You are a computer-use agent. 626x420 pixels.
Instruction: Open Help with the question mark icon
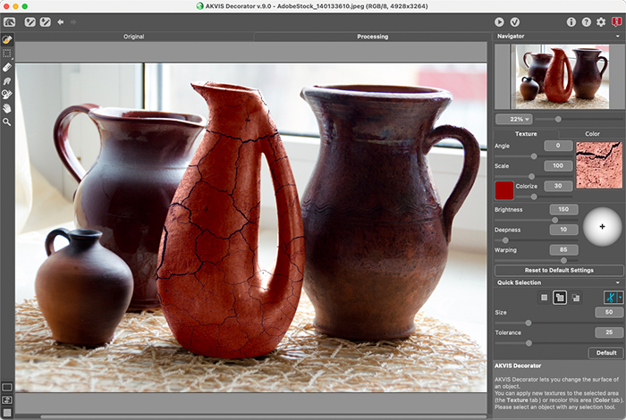pyautogui.click(x=586, y=21)
